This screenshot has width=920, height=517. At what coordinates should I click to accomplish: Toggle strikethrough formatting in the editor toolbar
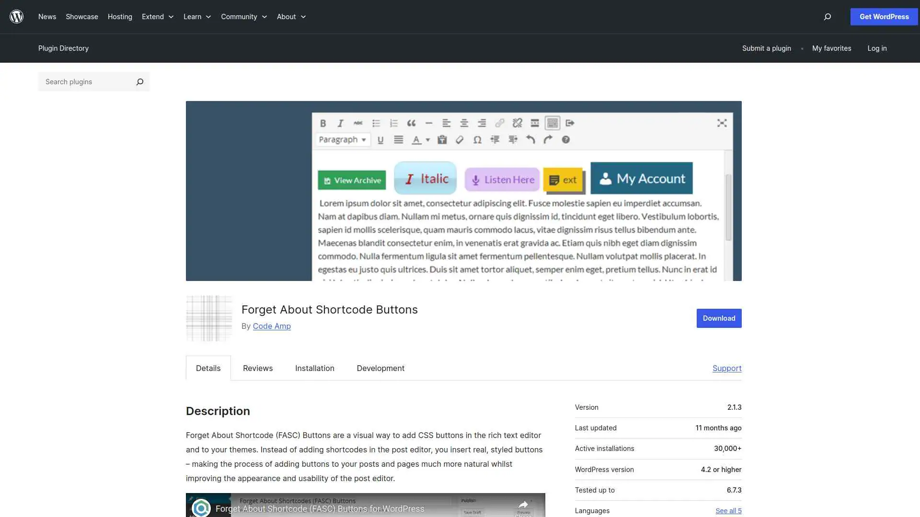(x=358, y=123)
